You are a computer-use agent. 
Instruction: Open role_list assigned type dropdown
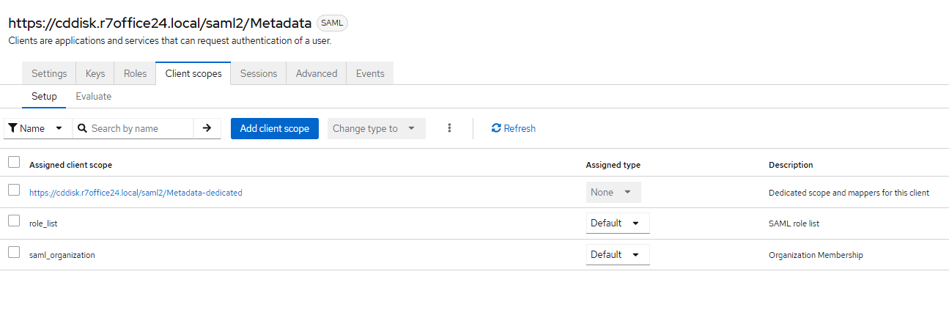(617, 223)
